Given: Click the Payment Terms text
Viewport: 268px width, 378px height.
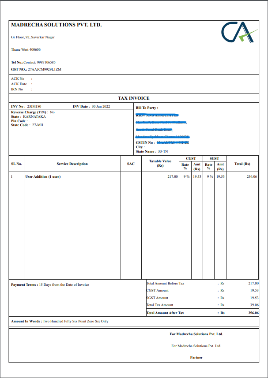Looking at the screenshot, I should (50, 284).
